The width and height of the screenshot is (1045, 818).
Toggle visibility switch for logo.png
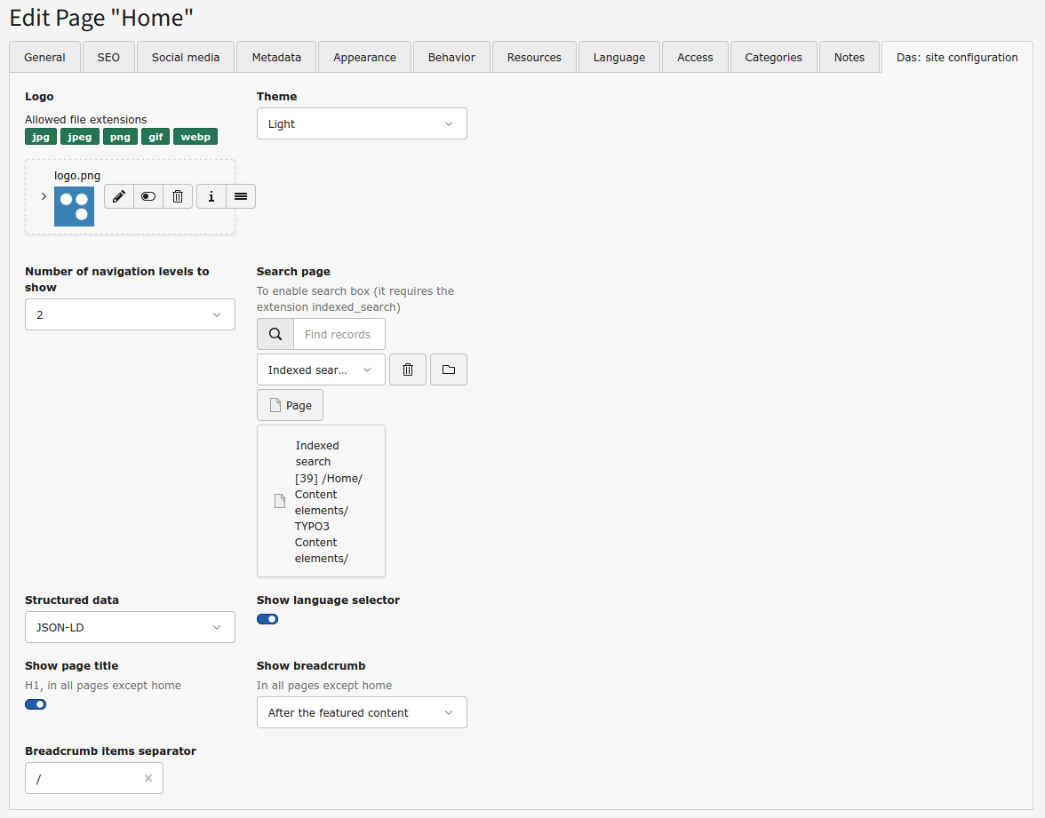(x=148, y=196)
